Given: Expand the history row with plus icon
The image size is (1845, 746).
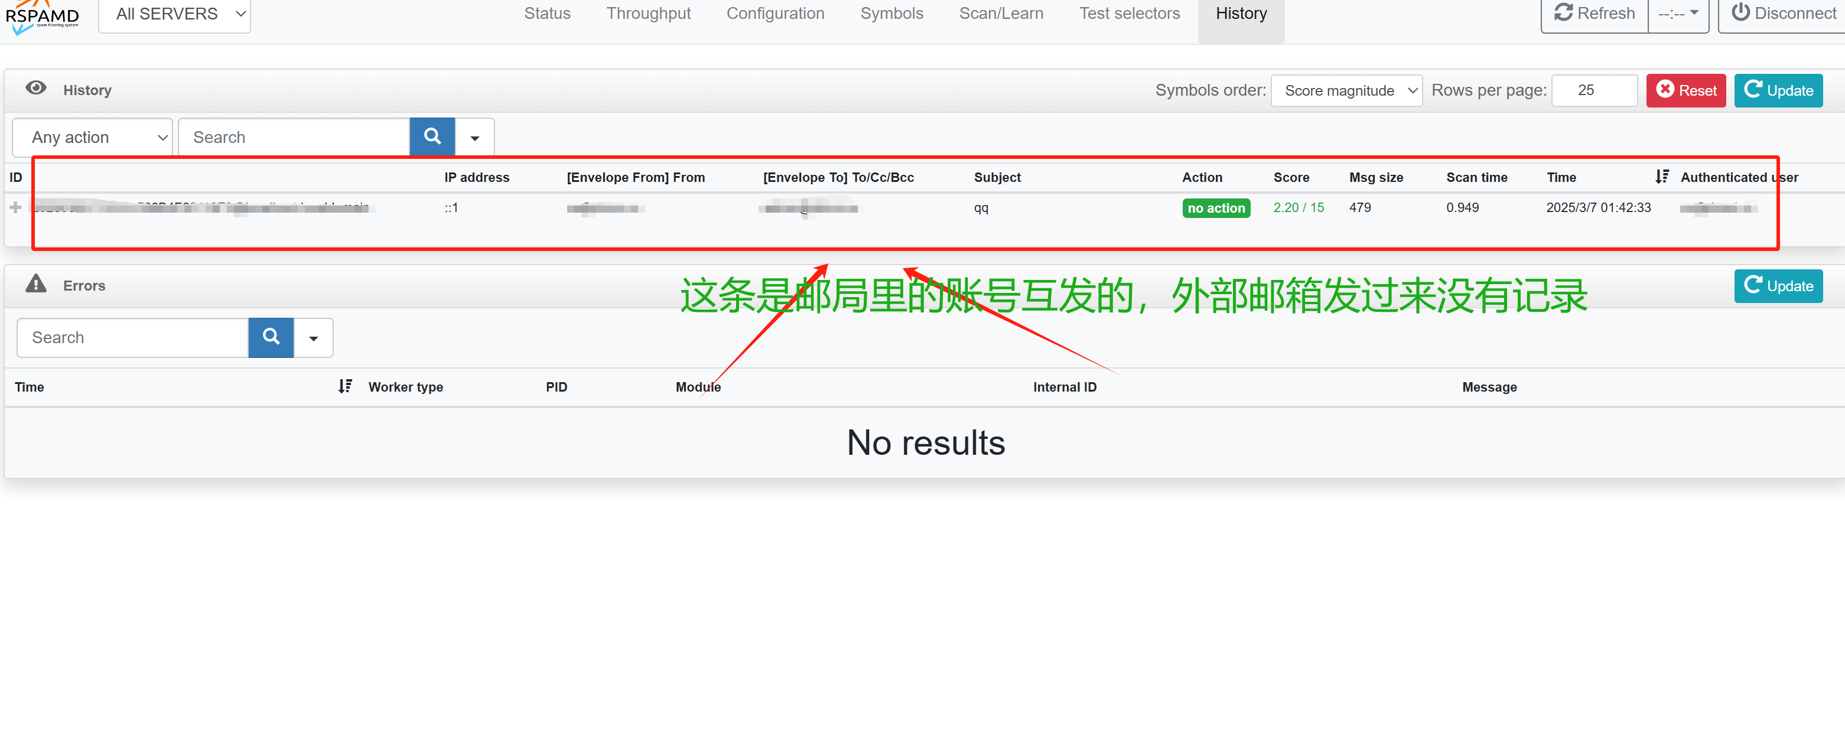Looking at the screenshot, I should [x=15, y=208].
